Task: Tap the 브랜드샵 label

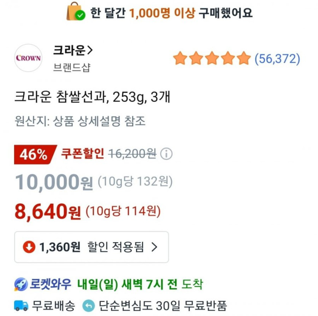Action: click(72, 68)
